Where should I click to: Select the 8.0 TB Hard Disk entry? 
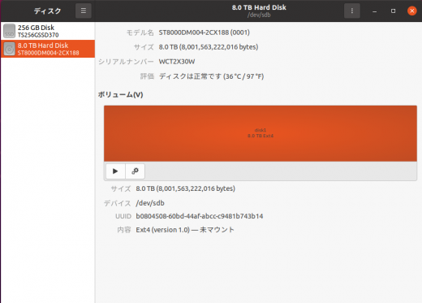coord(48,49)
